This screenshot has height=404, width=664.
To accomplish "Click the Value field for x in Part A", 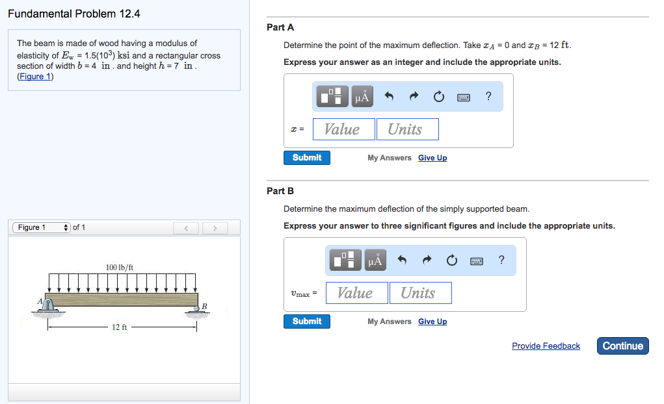I will click(343, 129).
